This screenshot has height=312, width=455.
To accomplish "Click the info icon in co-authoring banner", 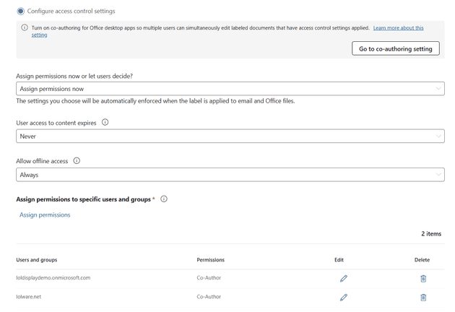I will pyautogui.click(x=25, y=27).
